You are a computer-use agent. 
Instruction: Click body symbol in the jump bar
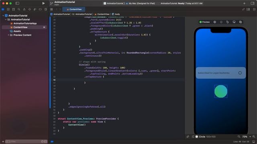[x=116, y=14]
